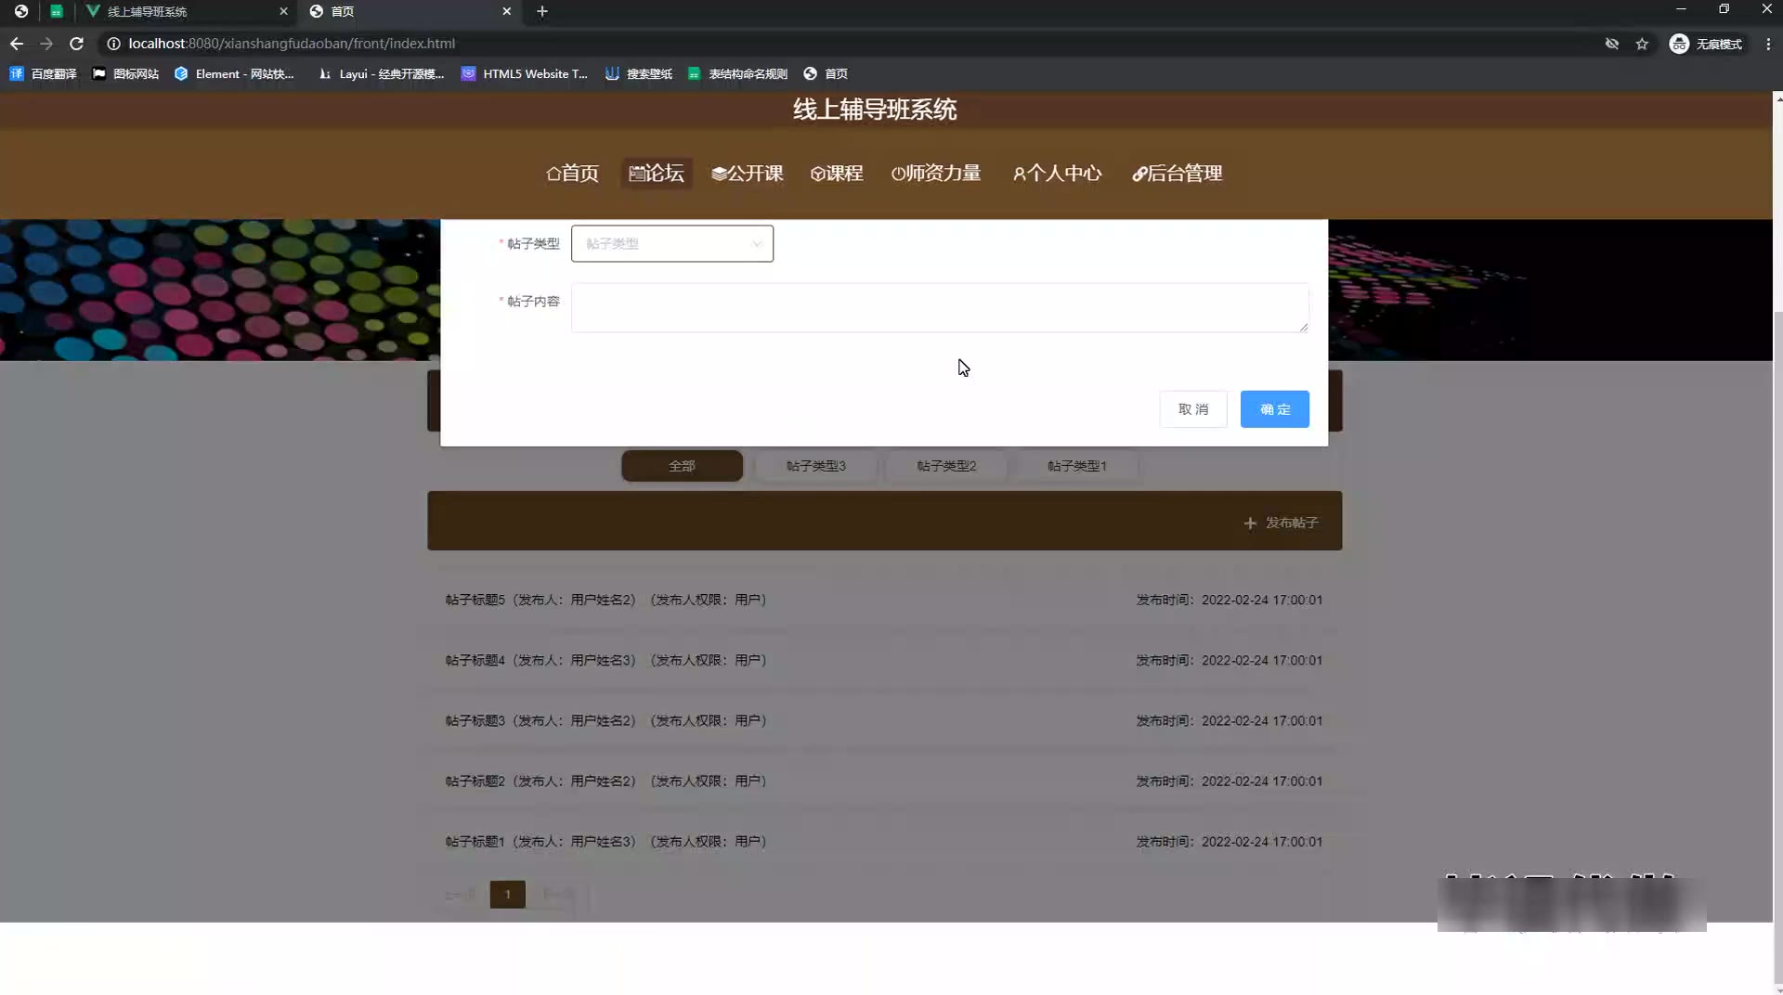Image resolution: width=1783 pixels, height=995 pixels.
Task: Open a new browser tab
Action: 542,11
